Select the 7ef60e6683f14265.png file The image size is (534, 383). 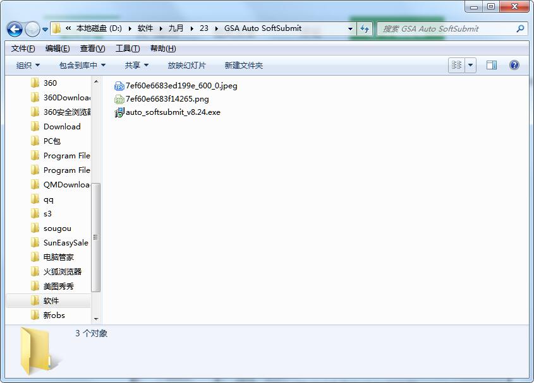click(x=166, y=98)
